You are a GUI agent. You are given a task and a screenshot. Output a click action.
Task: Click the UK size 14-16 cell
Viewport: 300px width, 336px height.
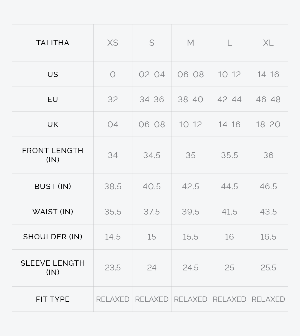(x=230, y=125)
